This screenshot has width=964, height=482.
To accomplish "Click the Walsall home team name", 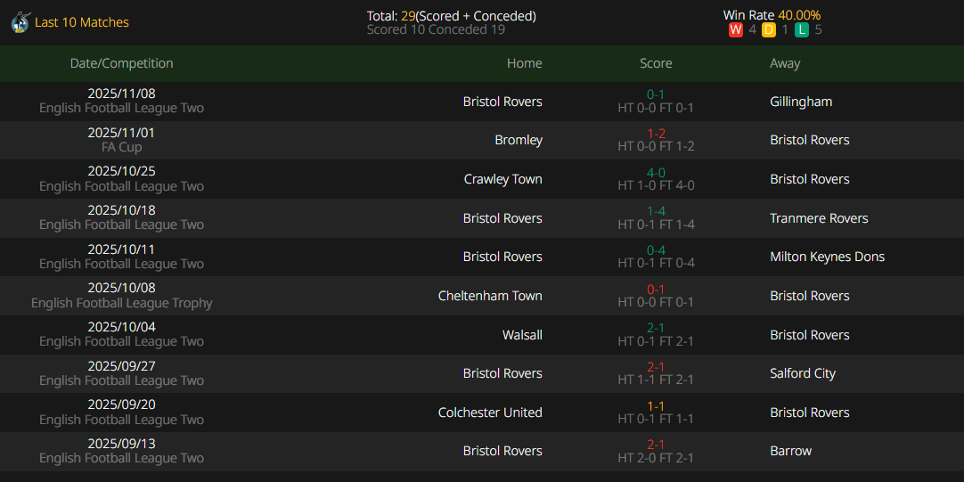I will pos(522,335).
